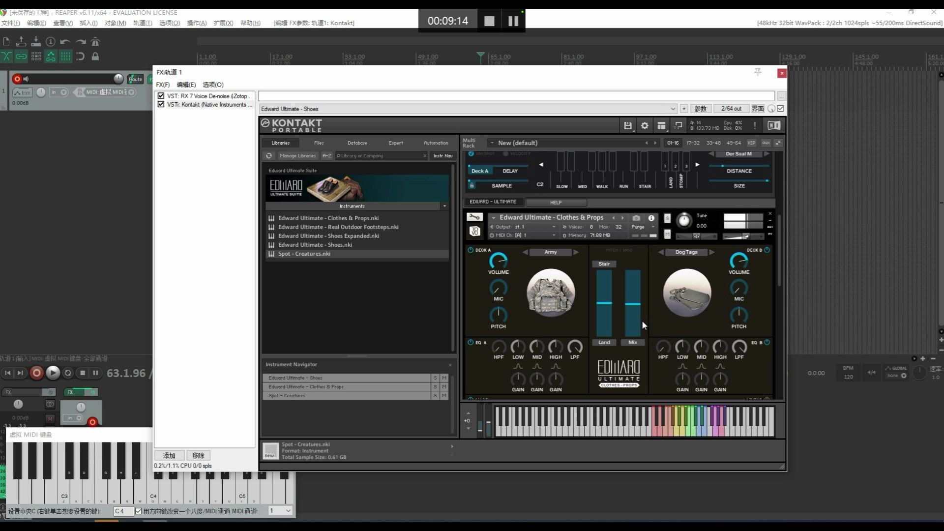944x531 pixels.
Task: Toggle RX 7 Voice De-noise FX checkbox
Action: tap(161, 96)
